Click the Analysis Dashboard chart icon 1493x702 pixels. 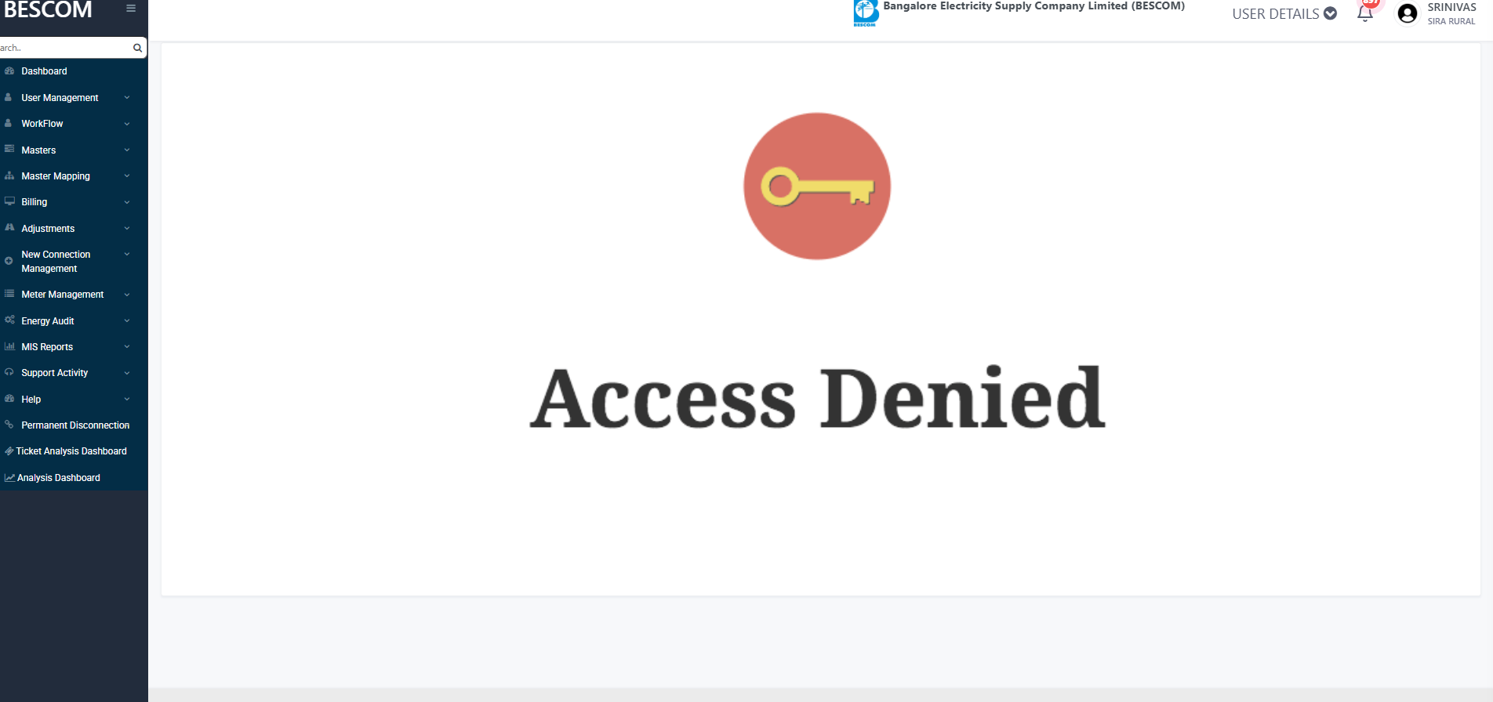(9, 478)
